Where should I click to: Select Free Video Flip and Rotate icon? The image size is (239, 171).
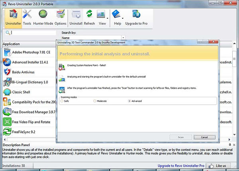click(x=7, y=122)
